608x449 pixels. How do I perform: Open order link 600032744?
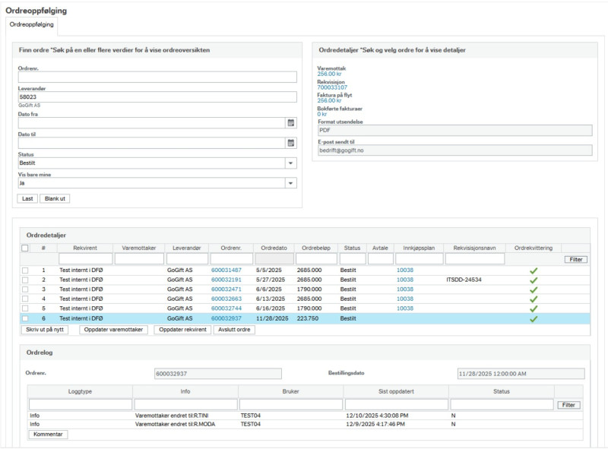pyautogui.click(x=226, y=308)
